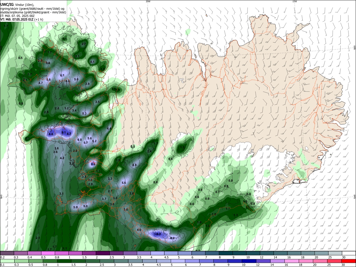Click the 3.5 precipitation value
This screenshot has height=267, width=356.
(x=97, y=102)
